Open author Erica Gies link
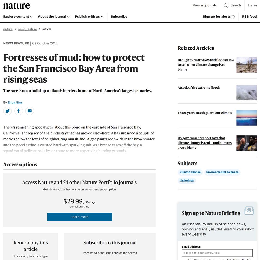Screen dimensions: 260x260 15,102
